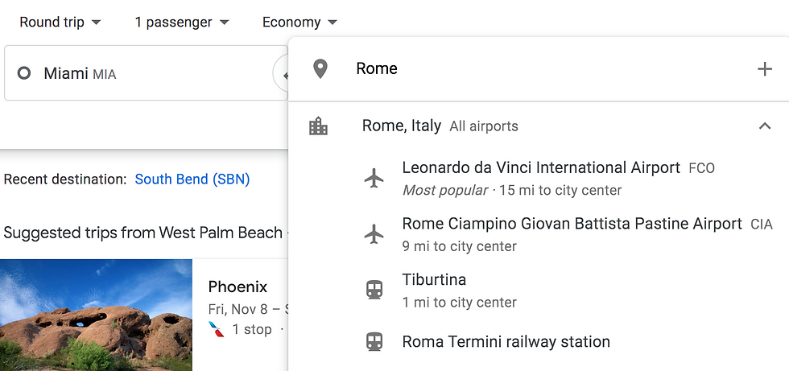Click the Phoenix trip photo thumbnail
The height and width of the screenshot is (371, 789).
(96, 315)
